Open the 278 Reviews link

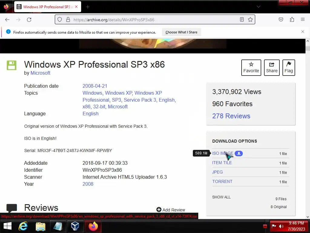point(231,116)
